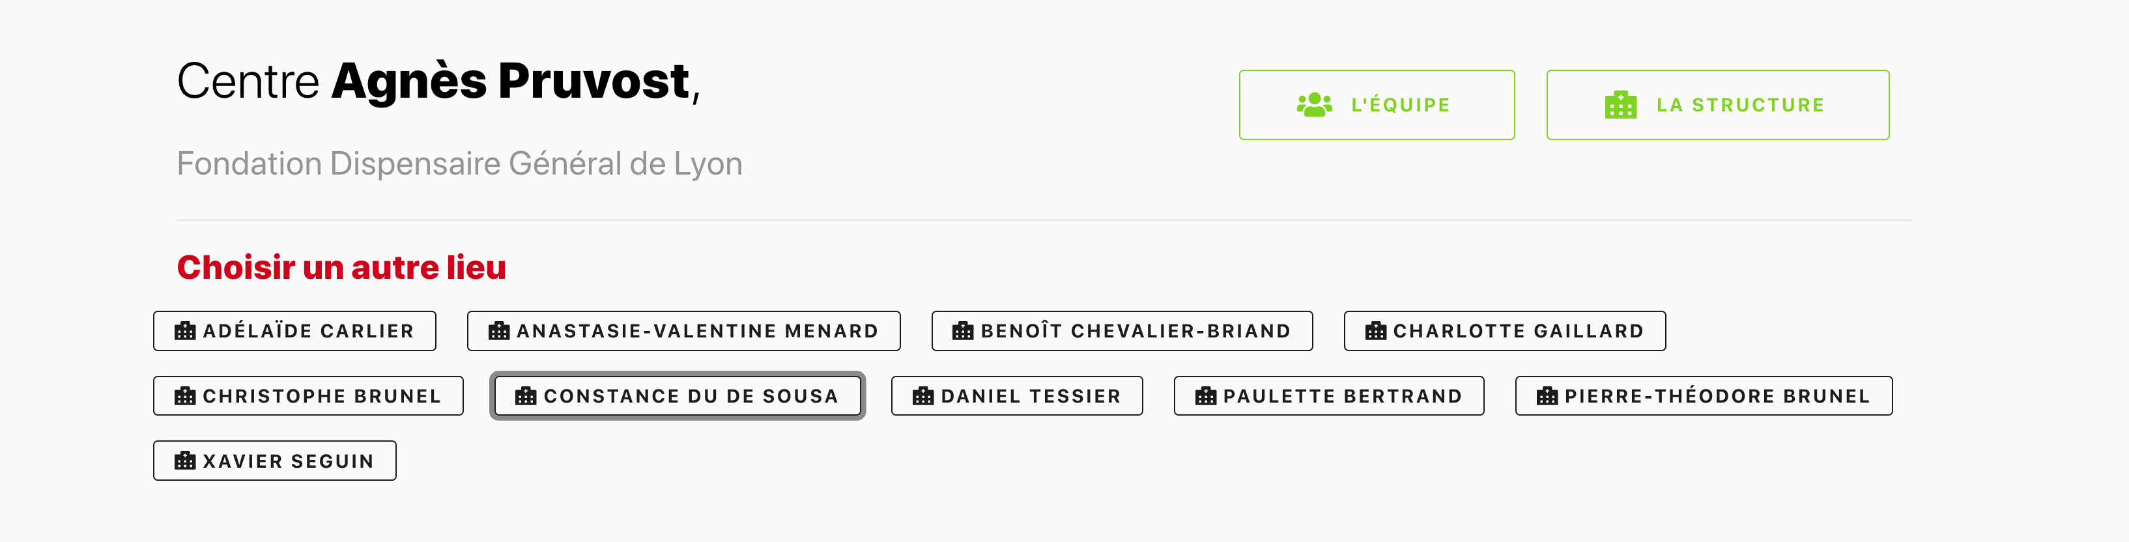Choose the Pierre-Théodore Brunel location
Image resolution: width=2129 pixels, height=542 pixels.
click(x=1704, y=397)
